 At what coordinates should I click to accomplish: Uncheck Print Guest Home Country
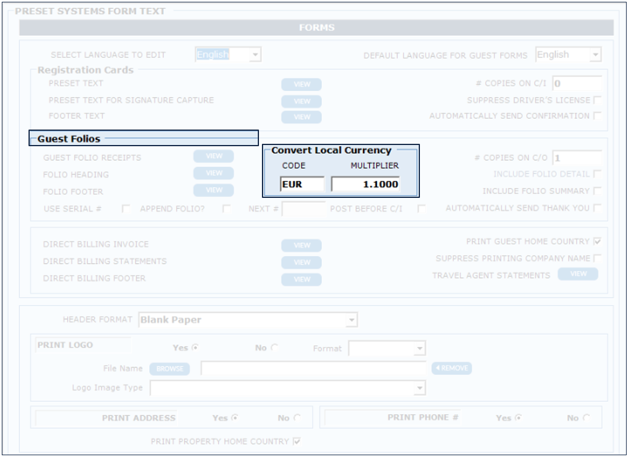coord(597,242)
